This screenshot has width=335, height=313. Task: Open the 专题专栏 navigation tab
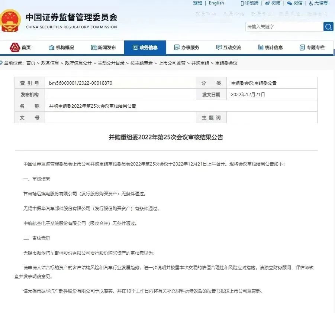click(312, 48)
